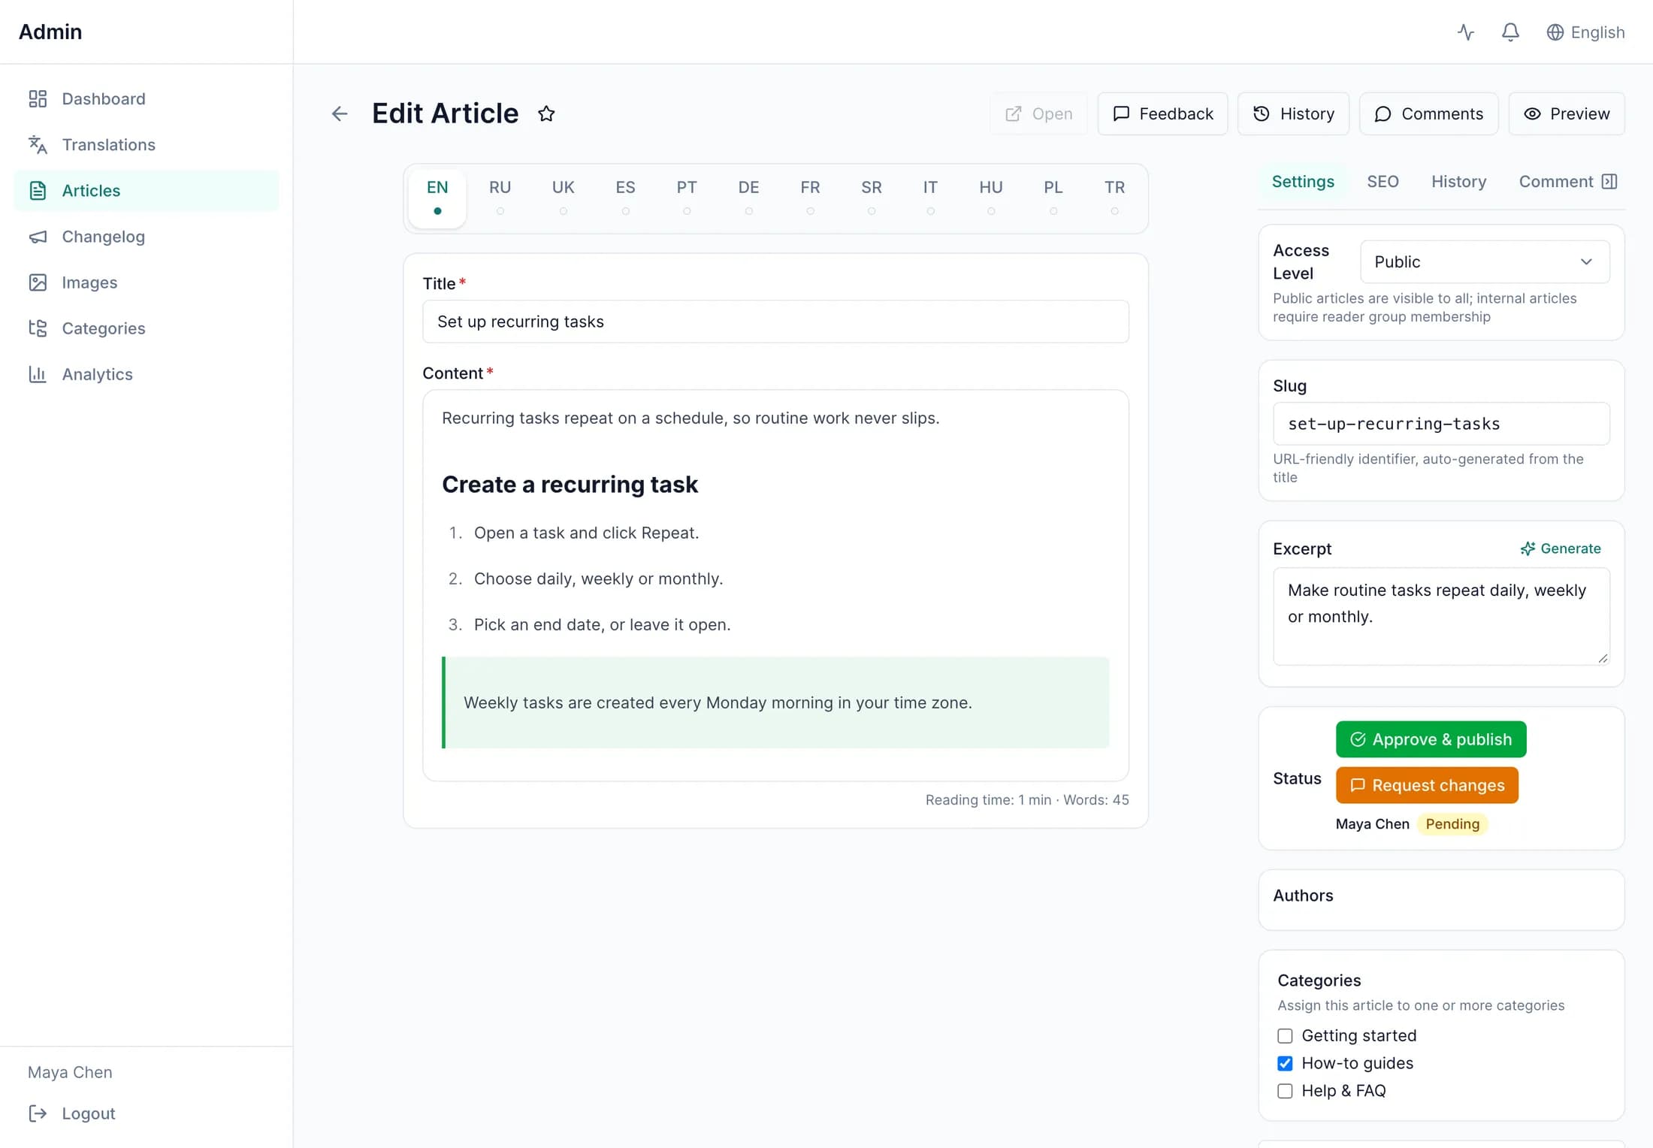Check the Help & FAQ category
Screen dimensions: 1653x1148
coord(1285,1091)
